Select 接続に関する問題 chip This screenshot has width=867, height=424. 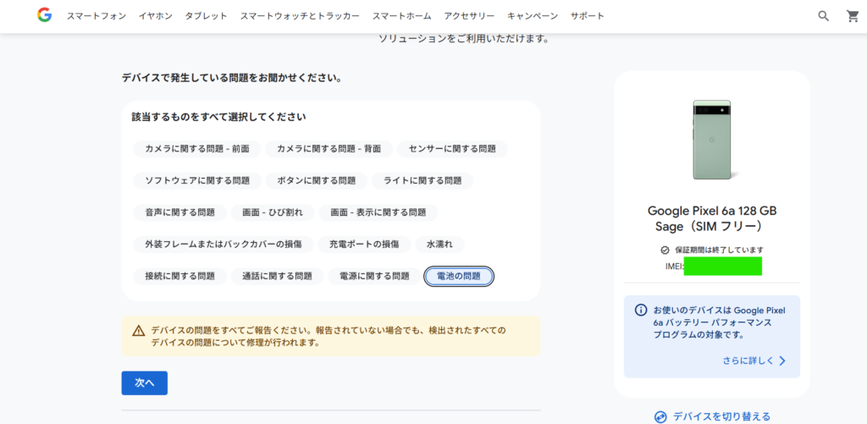180,276
